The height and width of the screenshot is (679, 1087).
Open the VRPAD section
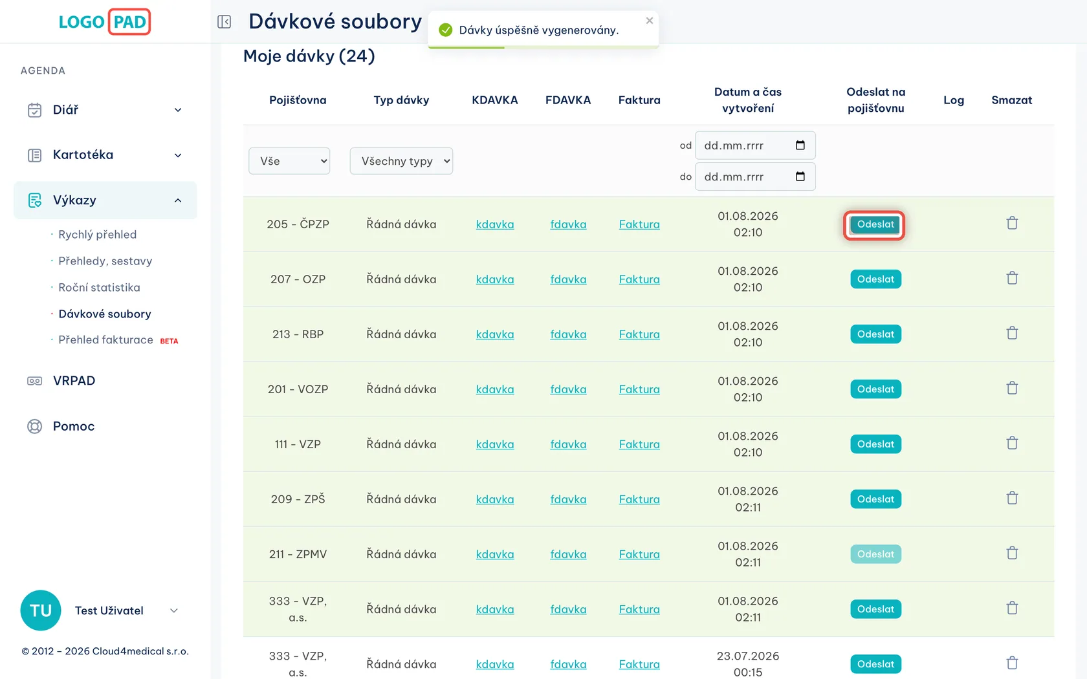point(74,381)
